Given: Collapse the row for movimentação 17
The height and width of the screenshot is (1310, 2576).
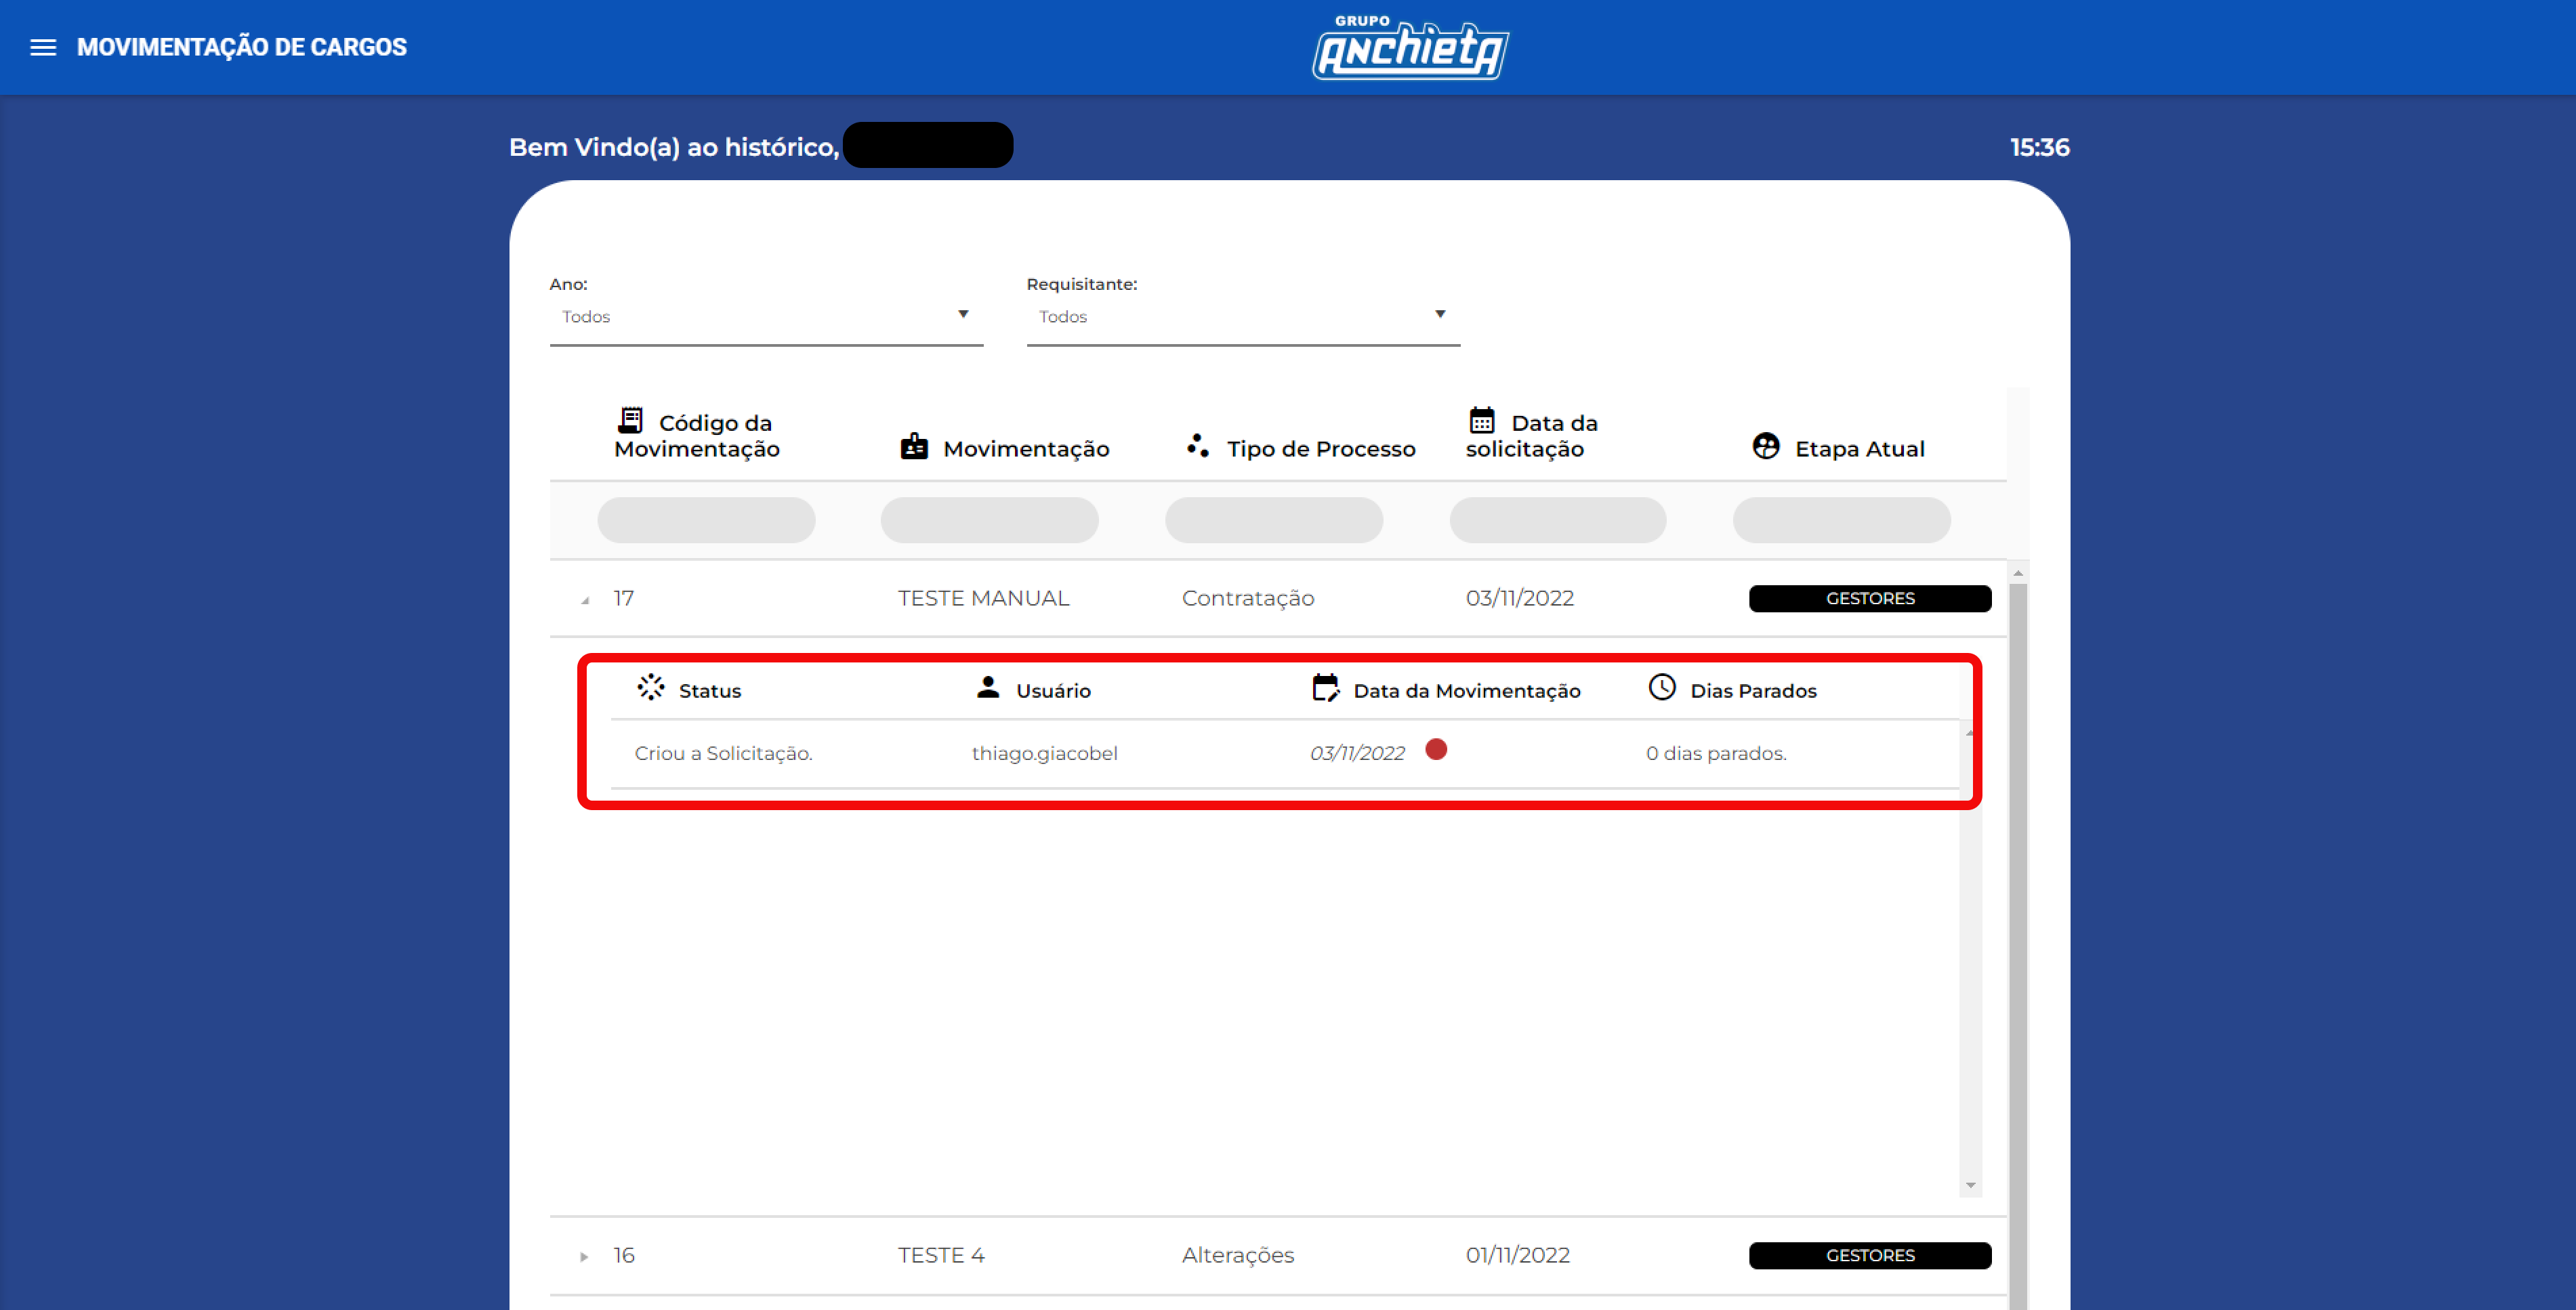Looking at the screenshot, I should pyautogui.click(x=585, y=600).
